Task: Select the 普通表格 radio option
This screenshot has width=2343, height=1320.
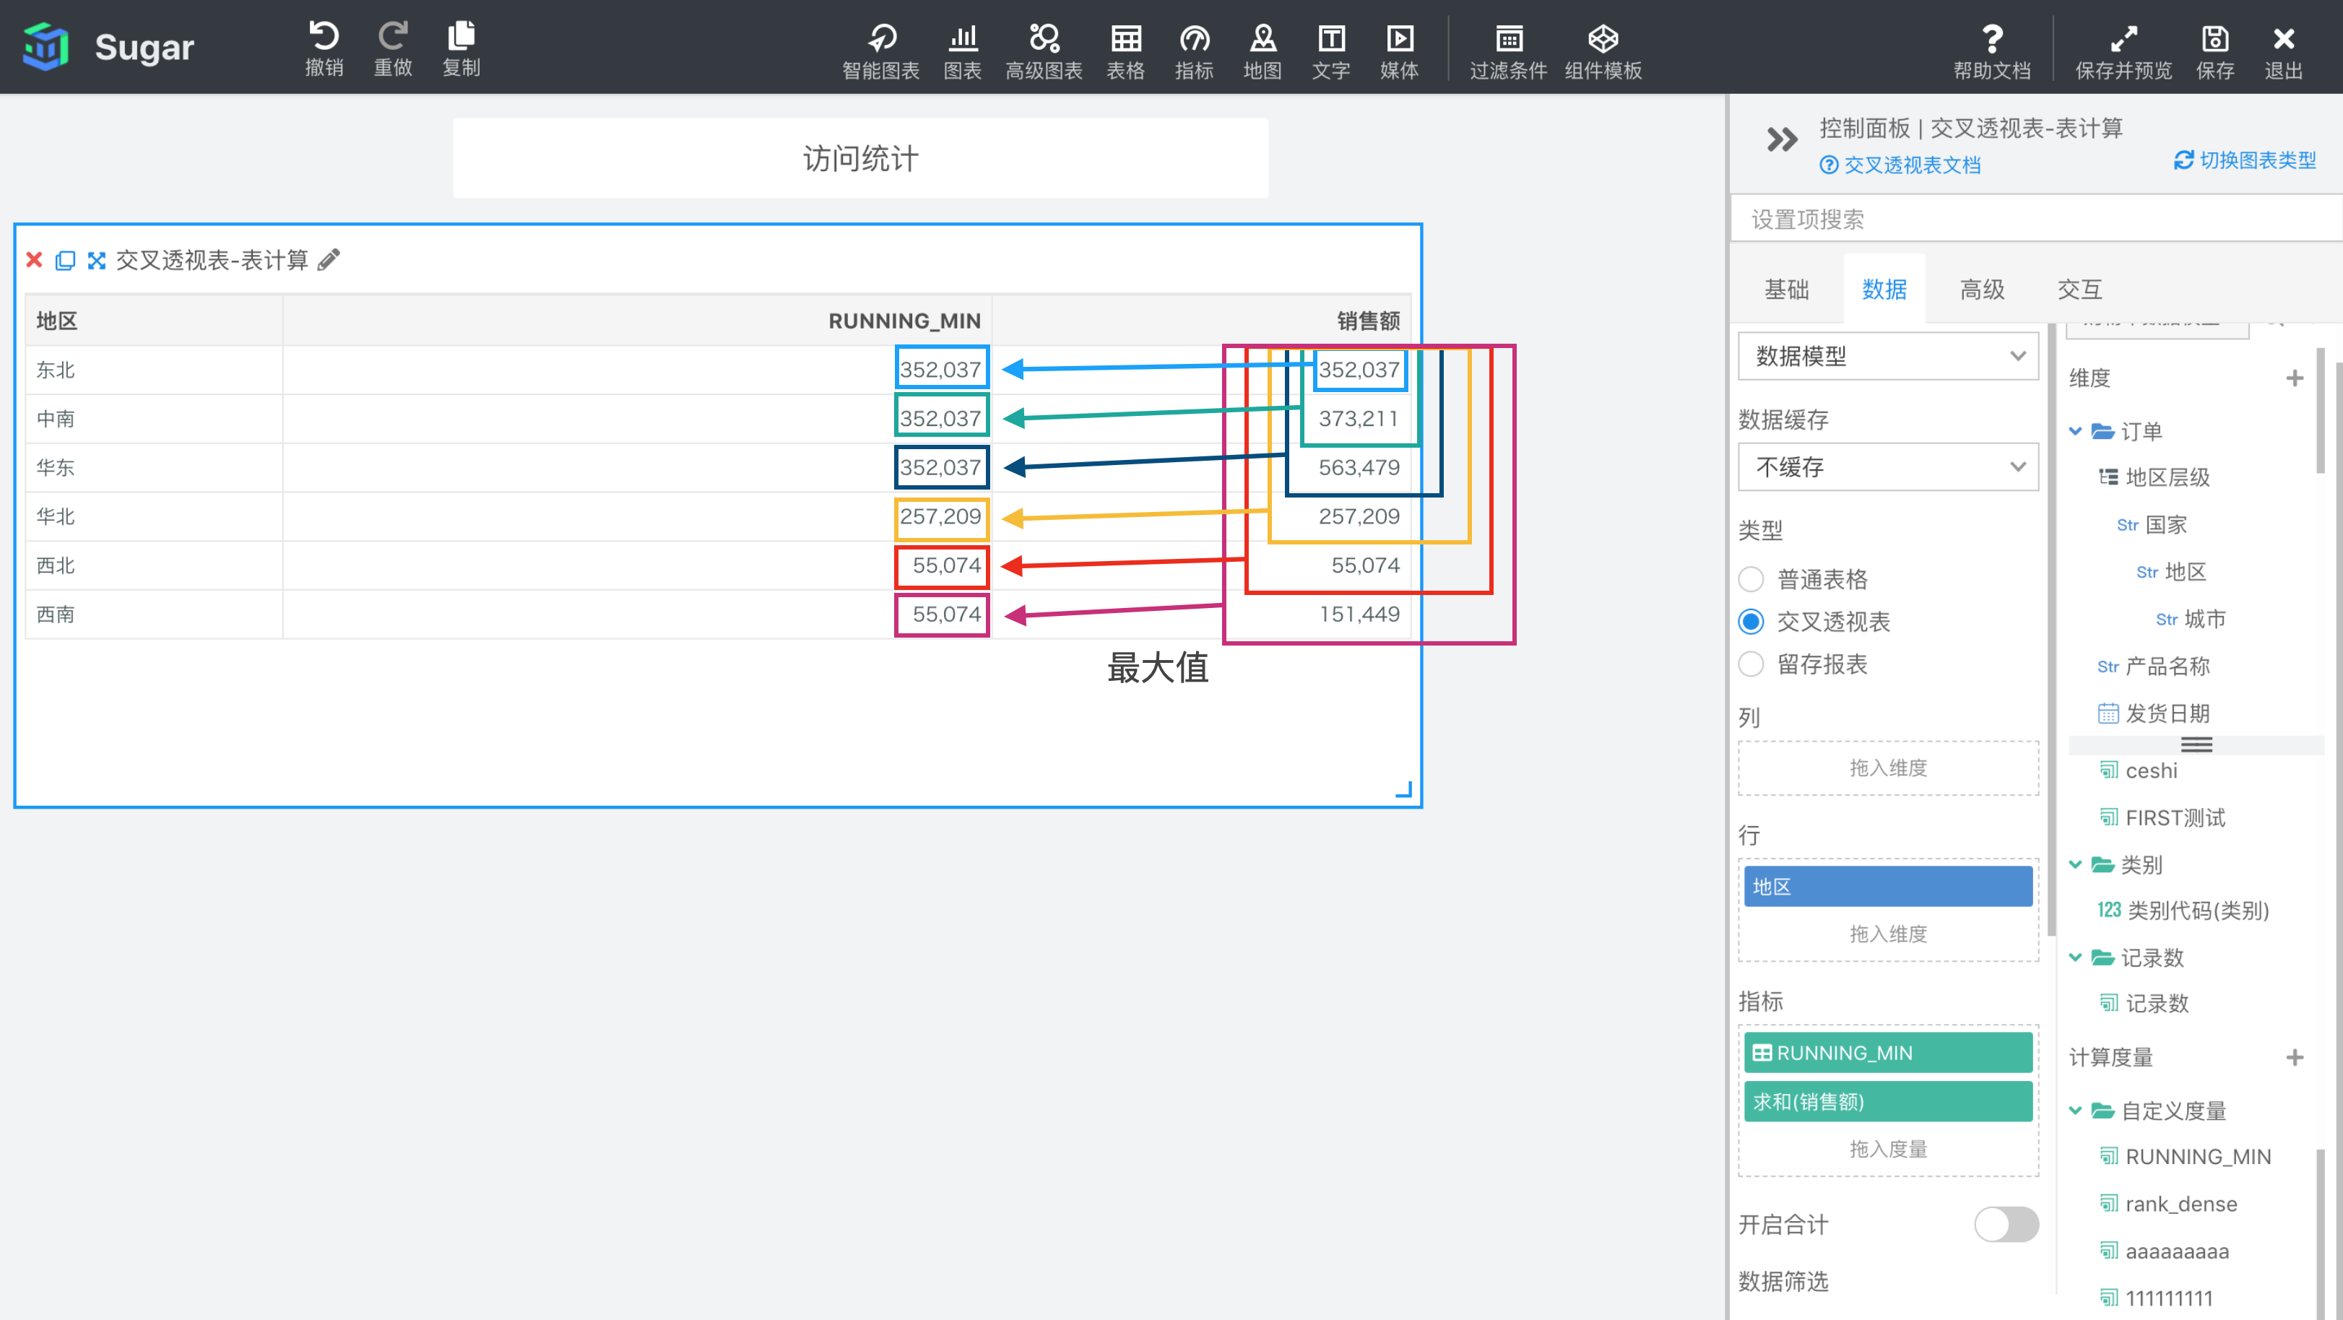Action: [x=1751, y=579]
